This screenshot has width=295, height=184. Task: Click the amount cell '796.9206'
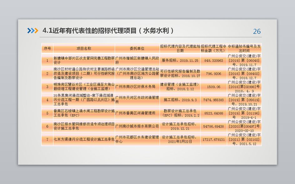[213, 74]
